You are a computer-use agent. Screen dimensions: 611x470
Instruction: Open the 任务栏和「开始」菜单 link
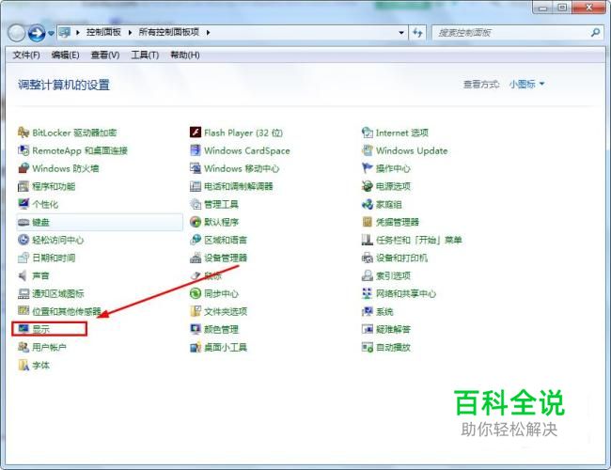(418, 240)
